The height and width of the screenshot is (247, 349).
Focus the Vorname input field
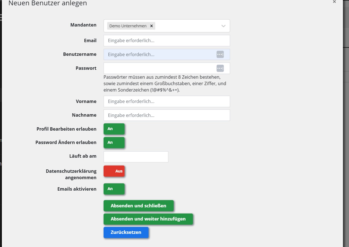point(166,101)
